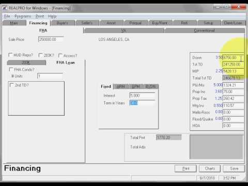Viewport: 248px width, 186px height.
Task: Select the FHA loan type tab
Action: [43, 30]
